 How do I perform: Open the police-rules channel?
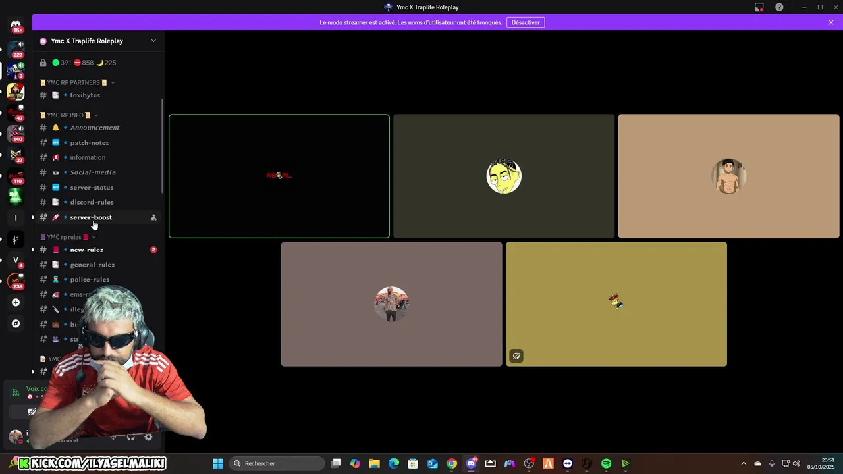pyautogui.click(x=97, y=280)
